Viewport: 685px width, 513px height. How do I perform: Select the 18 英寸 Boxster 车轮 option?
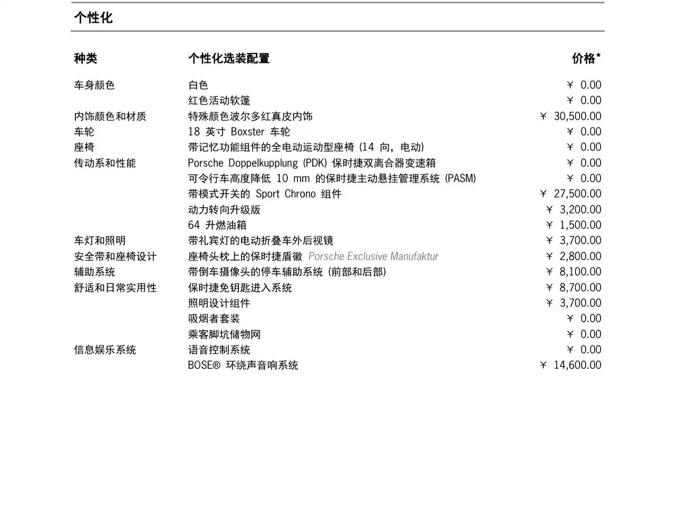pos(239,132)
